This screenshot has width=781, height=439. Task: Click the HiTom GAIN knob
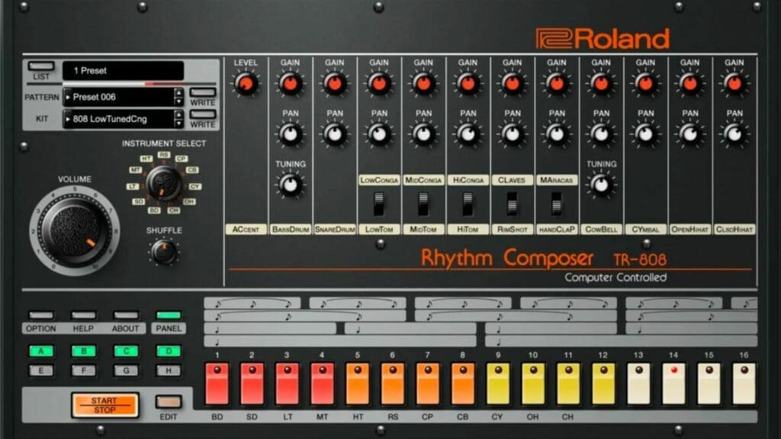coord(468,84)
